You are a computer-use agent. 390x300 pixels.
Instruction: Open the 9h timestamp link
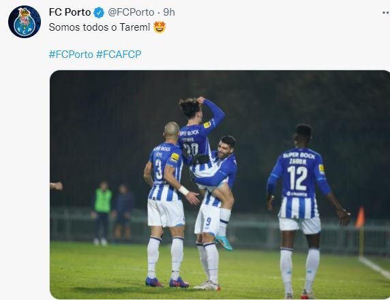169,12
